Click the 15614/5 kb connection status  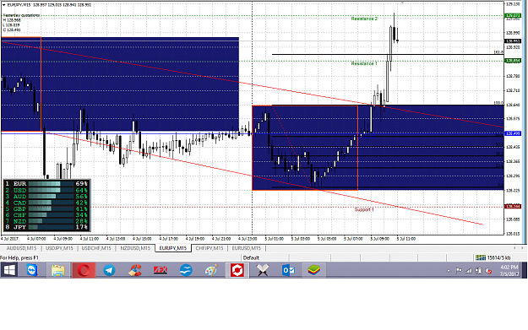coord(498,257)
